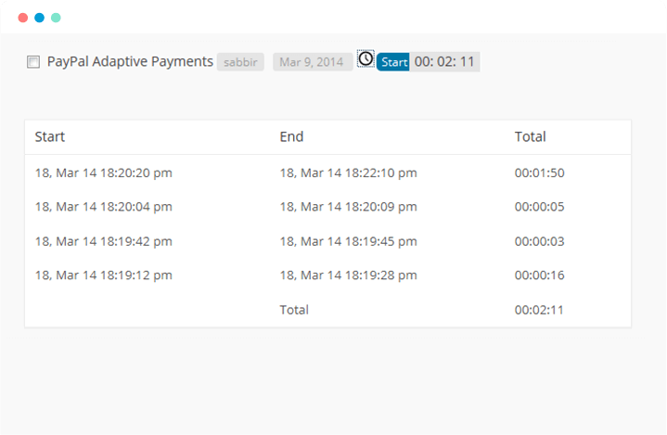This screenshot has width=667, height=435.
Task: Click the clock time-log icon
Action: 366,58
